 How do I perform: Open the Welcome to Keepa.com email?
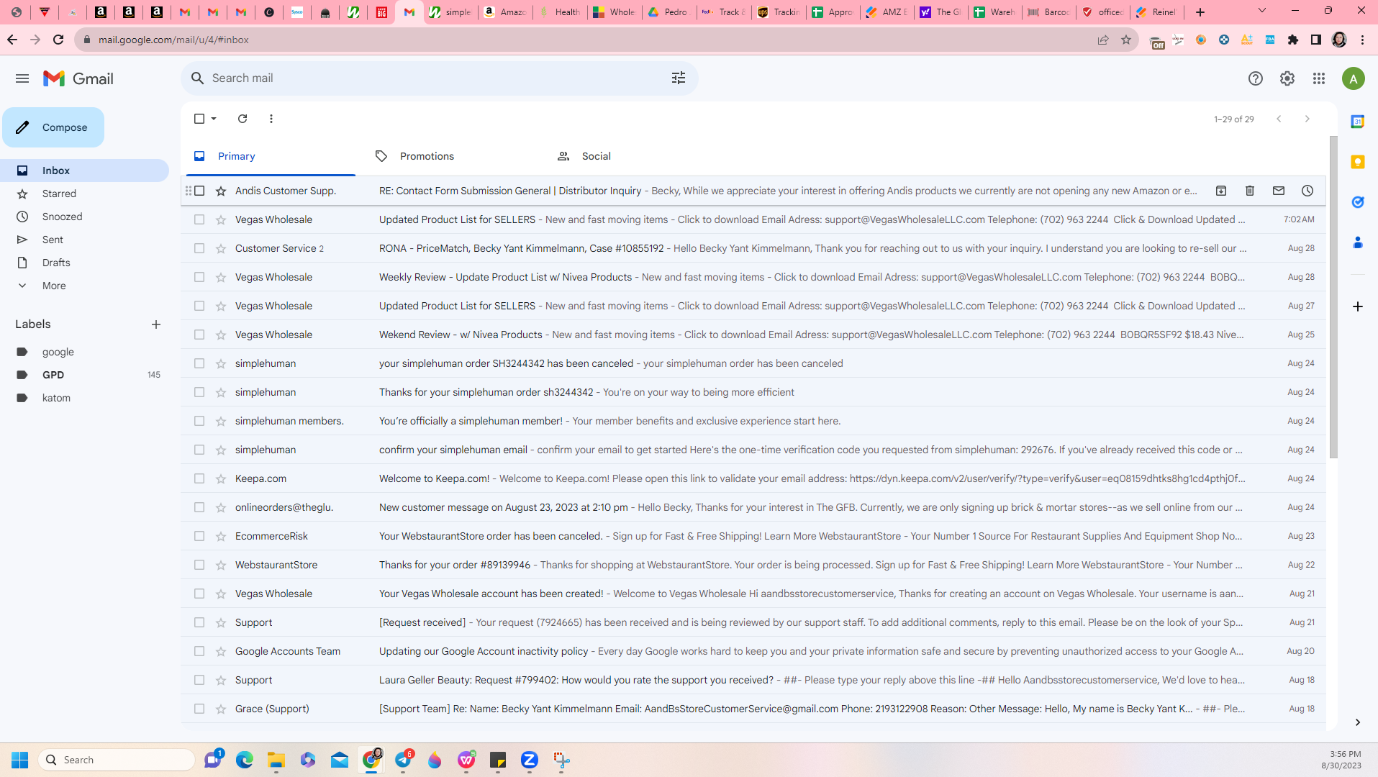tap(753, 478)
